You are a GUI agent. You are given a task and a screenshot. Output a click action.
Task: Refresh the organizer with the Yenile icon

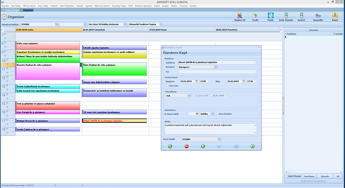click(271, 16)
